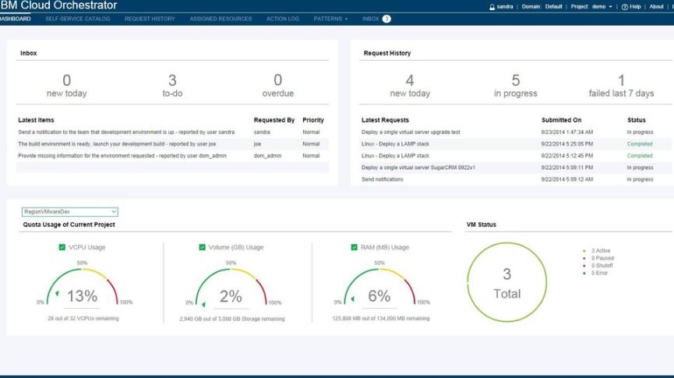674x378 pixels.
Task: Go to the Request History tab
Action: coord(150,19)
